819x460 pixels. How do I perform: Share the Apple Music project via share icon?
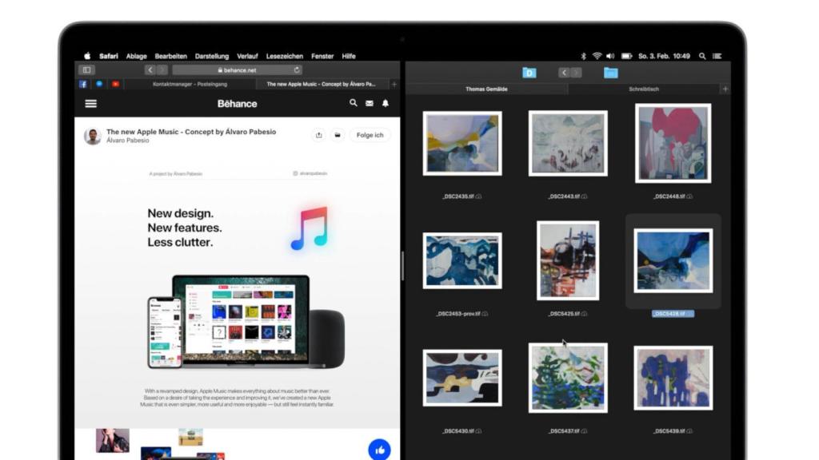319,135
